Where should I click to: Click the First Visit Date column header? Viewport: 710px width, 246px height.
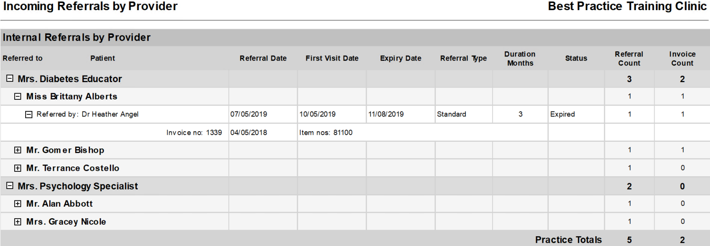pyautogui.click(x=332, y=58)
